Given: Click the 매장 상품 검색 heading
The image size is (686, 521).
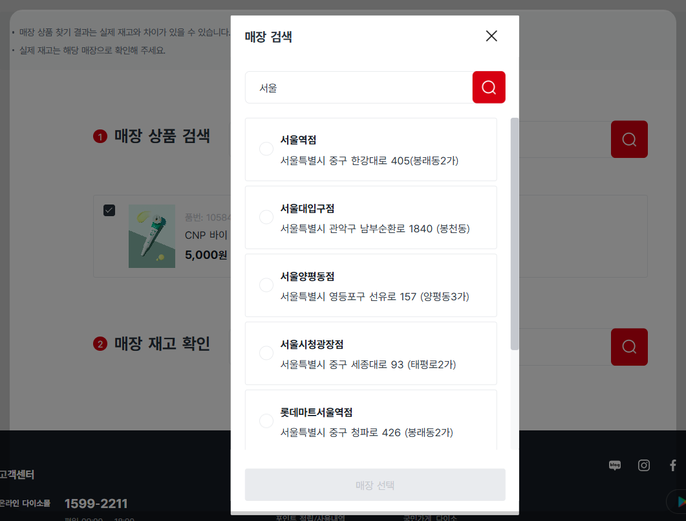Looking at the screenshot, I should coord(162,136).
